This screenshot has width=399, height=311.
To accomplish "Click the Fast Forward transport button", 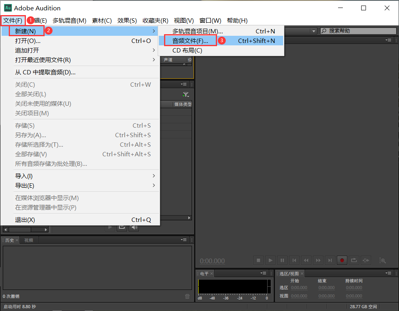I will pos(318,260).
